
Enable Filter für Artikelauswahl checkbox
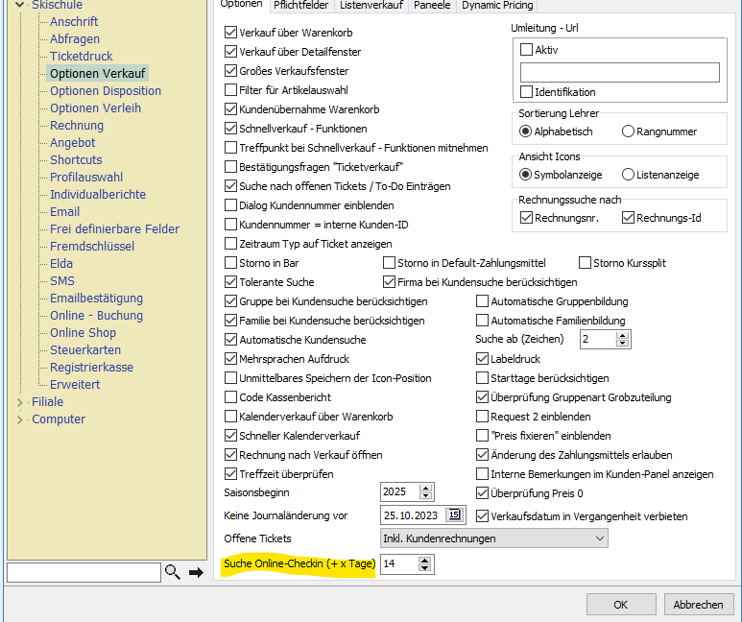230,90
